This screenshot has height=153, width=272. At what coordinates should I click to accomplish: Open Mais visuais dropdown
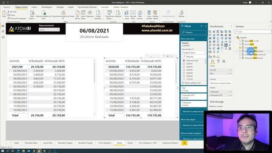coord(140,15)
